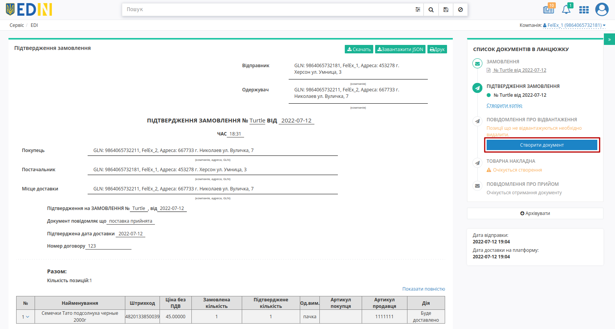Go to Сервіс breadcrumb
Screen dimensions: 615x329
click(17, 25)
